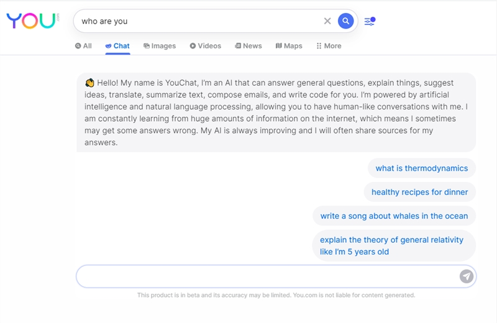Click the blue magnifier search button
Screen dimensions: 497x323
click(345, 21)
